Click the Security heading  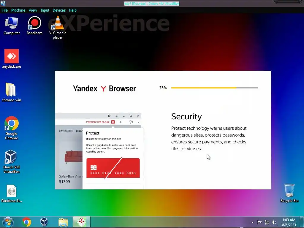186,116
